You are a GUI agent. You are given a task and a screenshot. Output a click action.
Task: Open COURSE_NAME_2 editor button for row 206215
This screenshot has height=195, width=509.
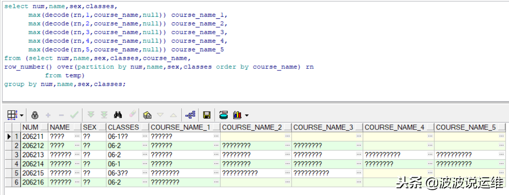click(x=288, y=173)
